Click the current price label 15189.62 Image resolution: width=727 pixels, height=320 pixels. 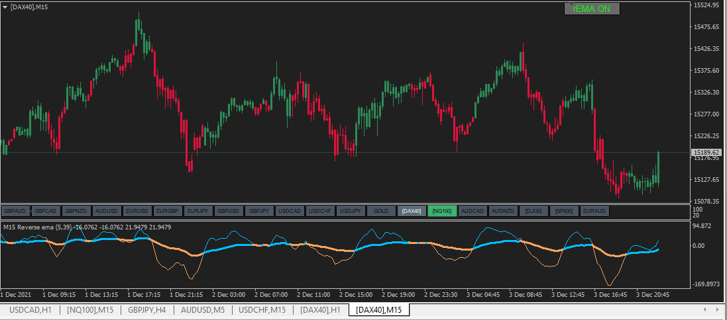706,153
